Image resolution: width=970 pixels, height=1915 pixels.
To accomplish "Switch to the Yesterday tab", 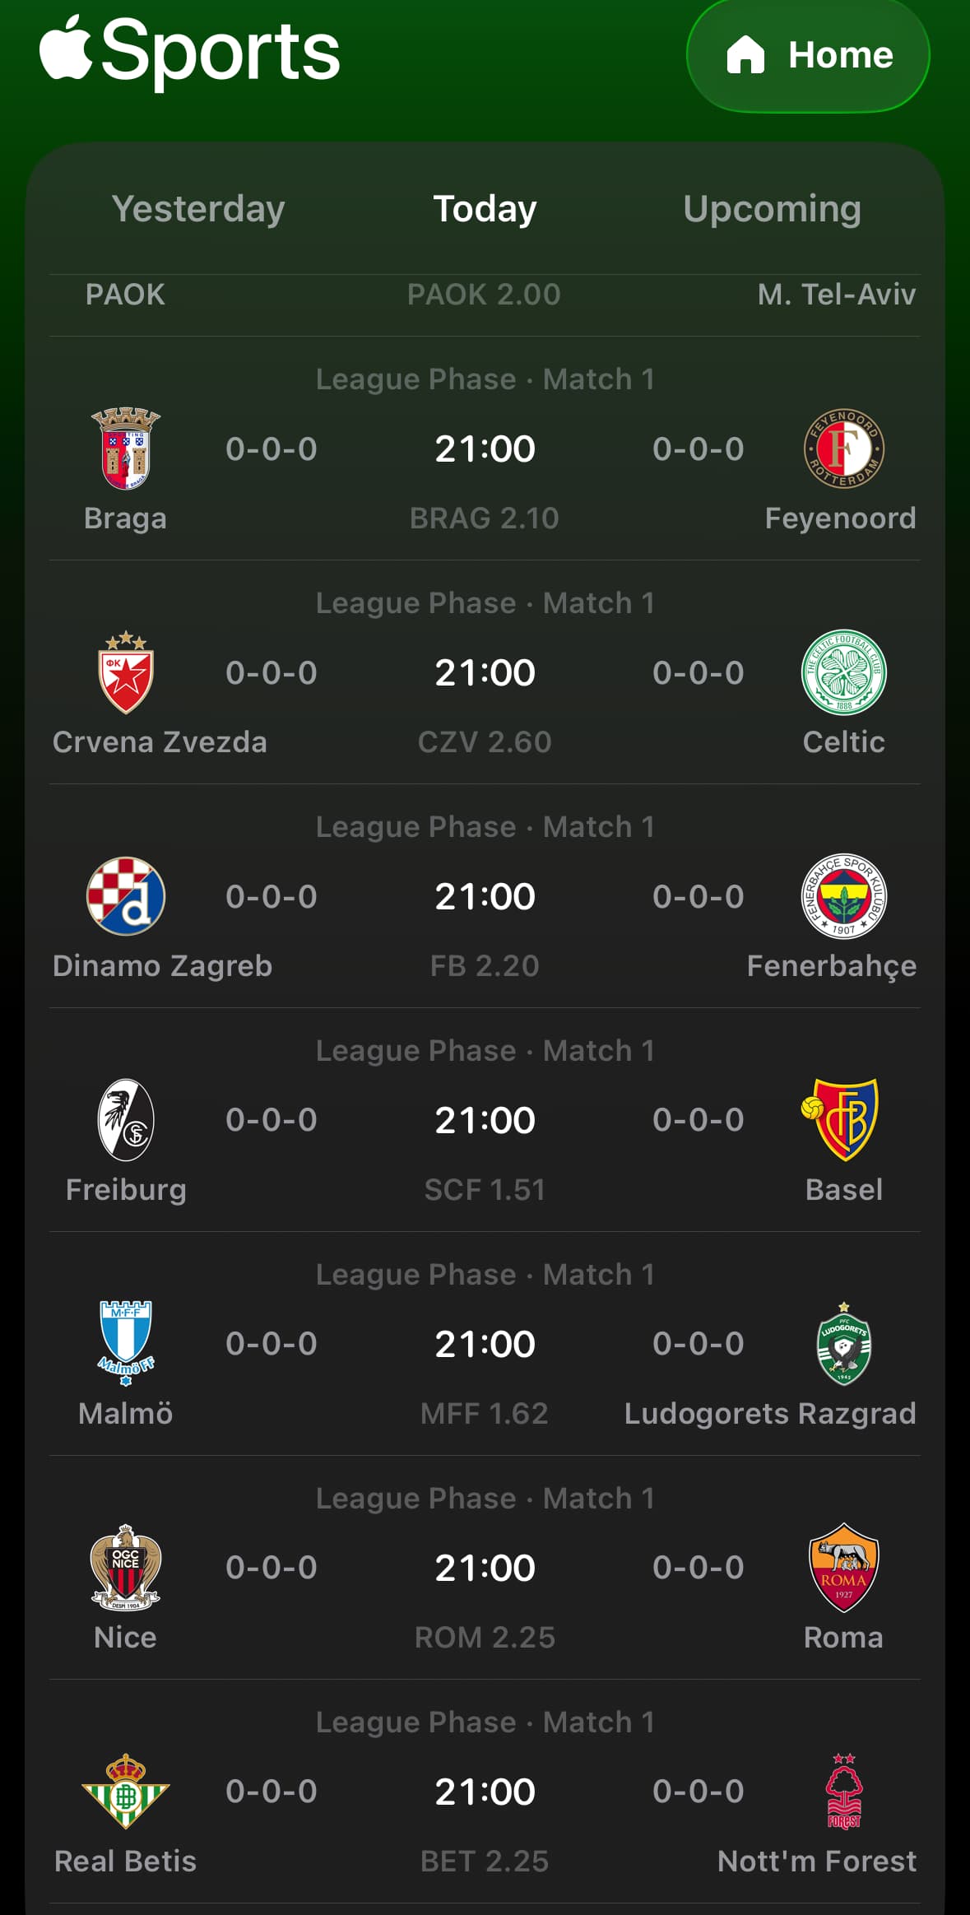I will 198,209.
